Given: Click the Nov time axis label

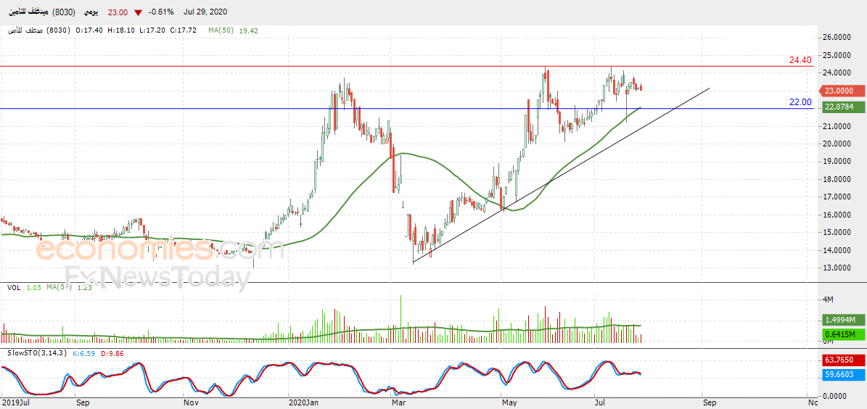Looking at the screenshot, I should pos(190,403).
